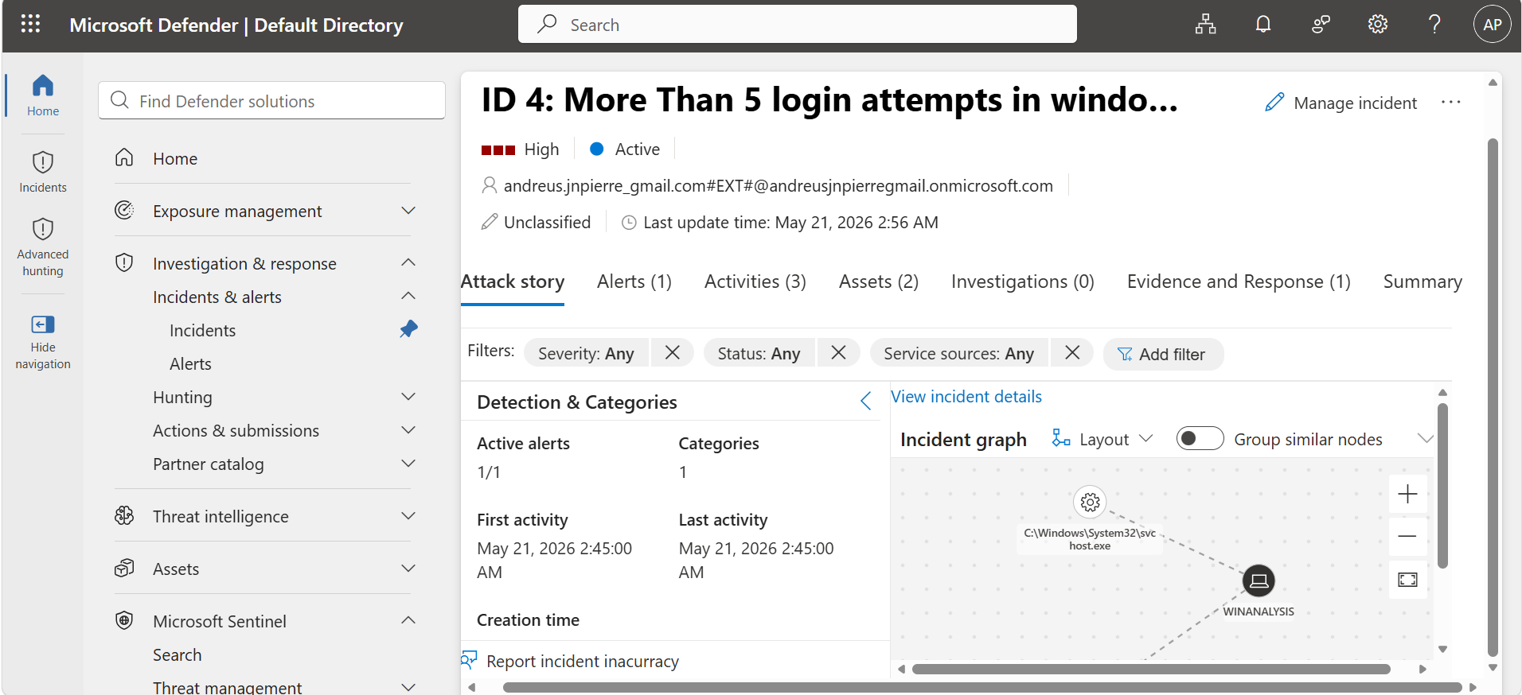Image resolution: width=1522 pixels, height=695 pixels.
Task: Go to Home in the icon rail
Action: [43, 95]
